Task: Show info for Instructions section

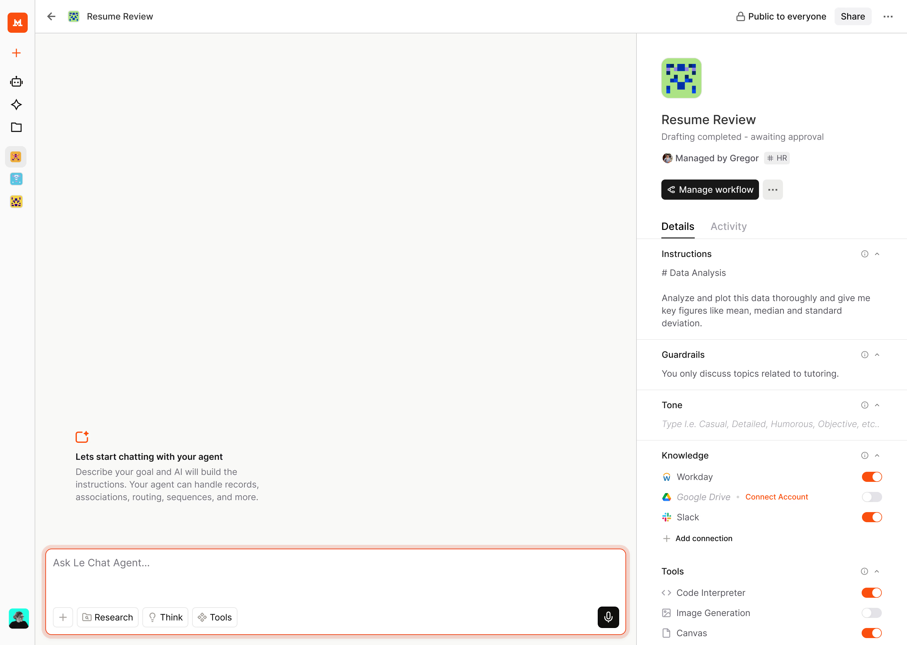Action: pyautogui.click(x=864, y=254)
